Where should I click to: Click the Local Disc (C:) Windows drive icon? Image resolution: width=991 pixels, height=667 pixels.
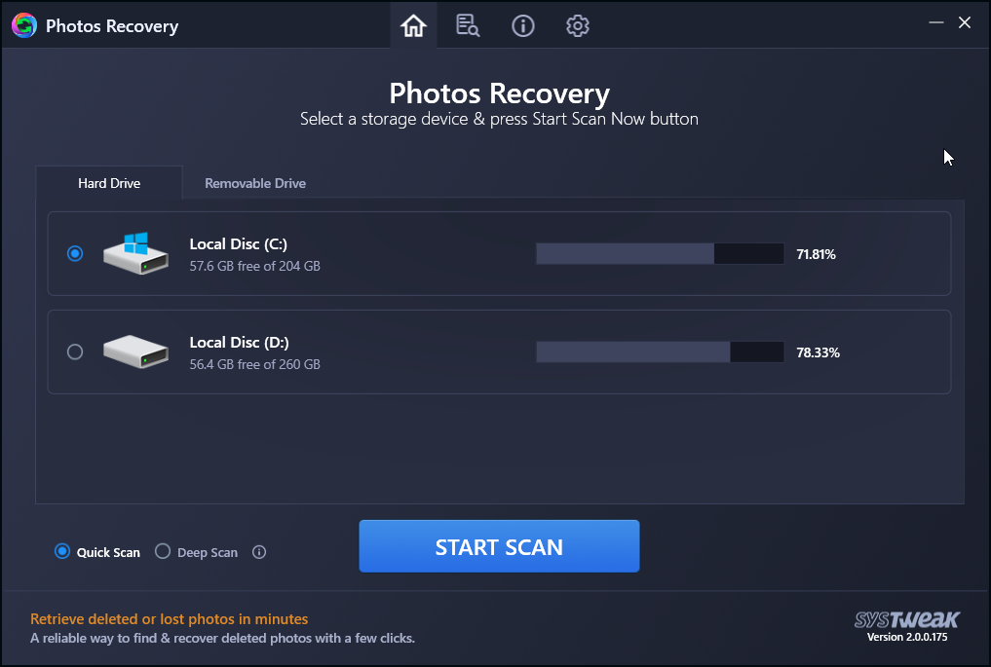pyautogui.click(x=135, y=252)
